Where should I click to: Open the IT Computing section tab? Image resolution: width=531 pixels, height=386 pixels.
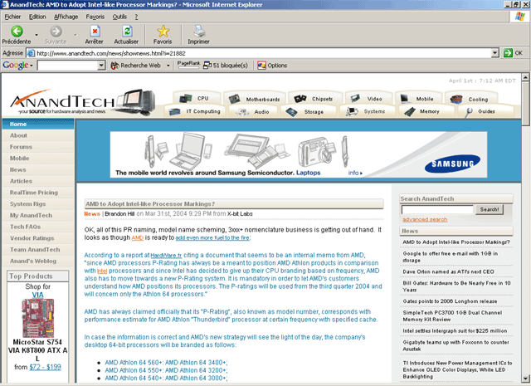tap(194, 111)
